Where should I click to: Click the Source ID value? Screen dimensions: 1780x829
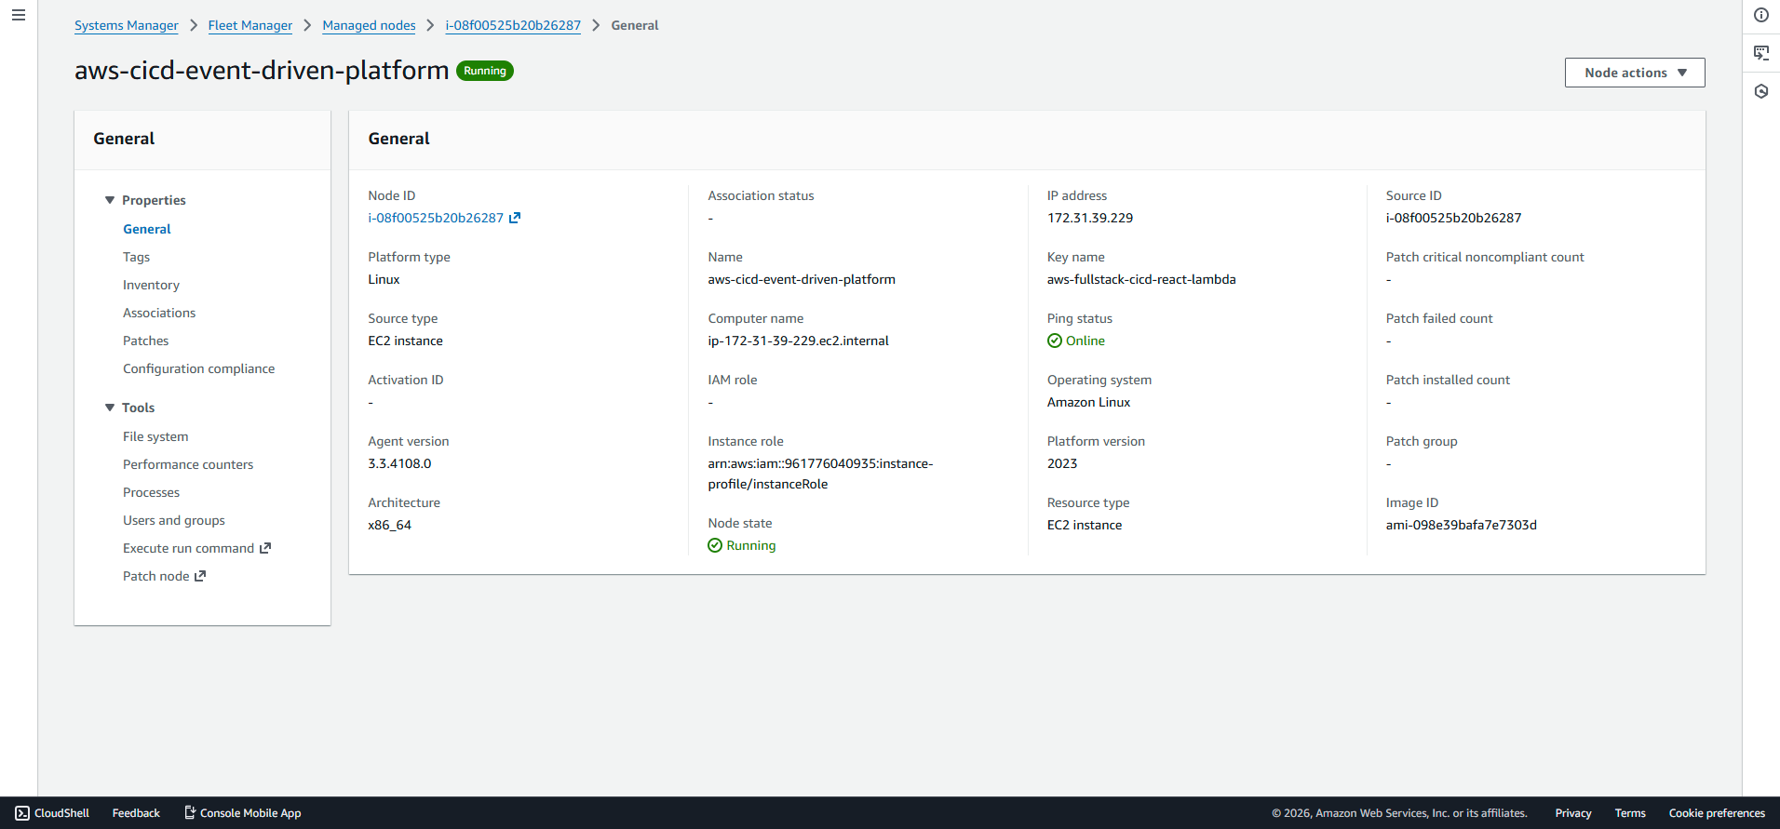pos(1453,218)
